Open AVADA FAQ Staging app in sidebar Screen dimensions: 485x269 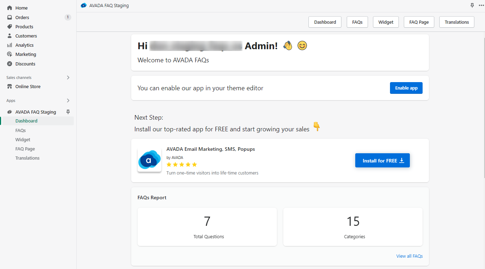point(35,112)
